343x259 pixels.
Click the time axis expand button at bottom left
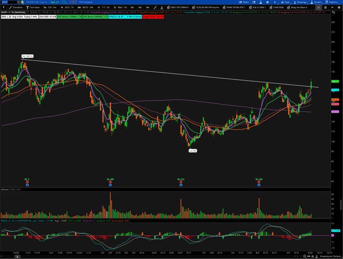click(17, 257)
